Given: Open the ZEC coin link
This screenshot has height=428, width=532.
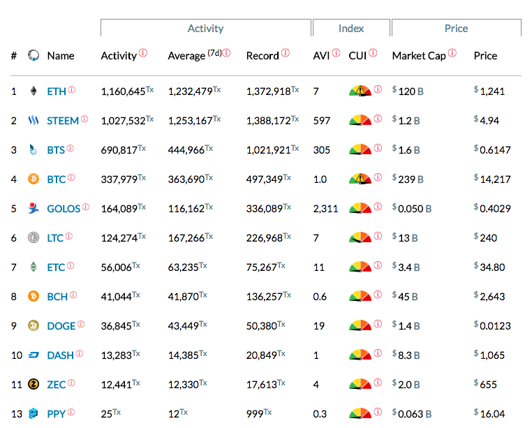Looking at the screenshot, I should point(57,385).
